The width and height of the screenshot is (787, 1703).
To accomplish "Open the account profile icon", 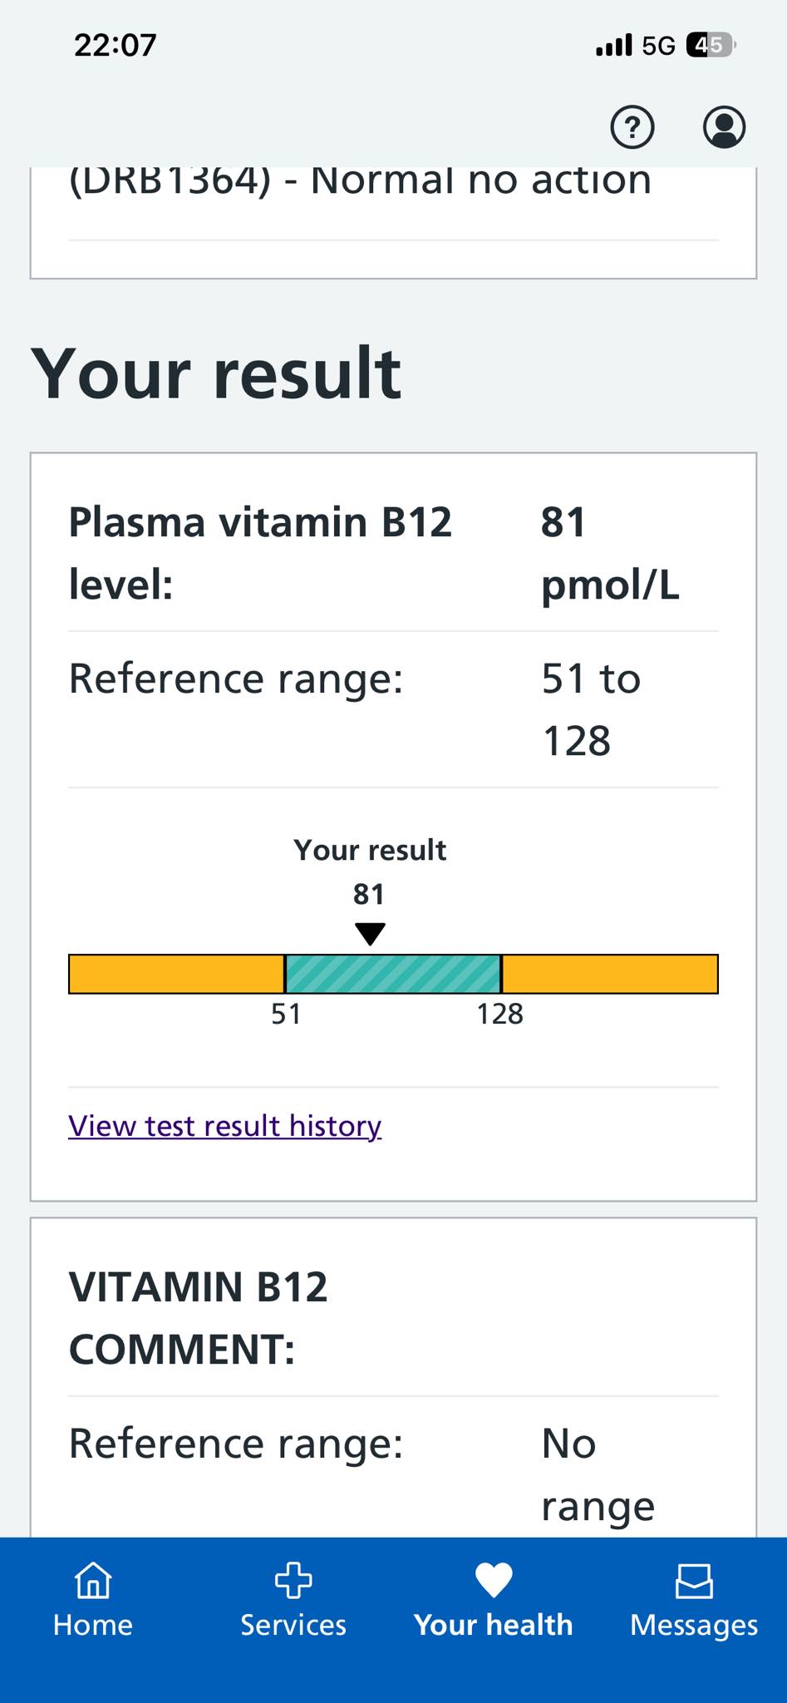I will (724, 127).
